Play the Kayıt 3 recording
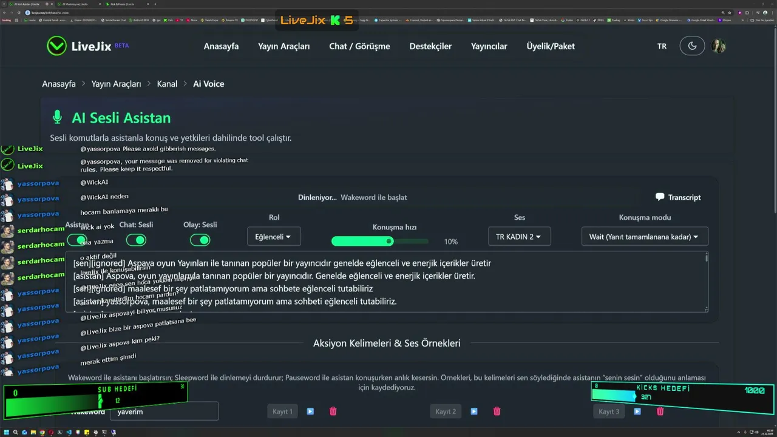The width and height of the screenshot is (777, 437). (x=637, y=412)
